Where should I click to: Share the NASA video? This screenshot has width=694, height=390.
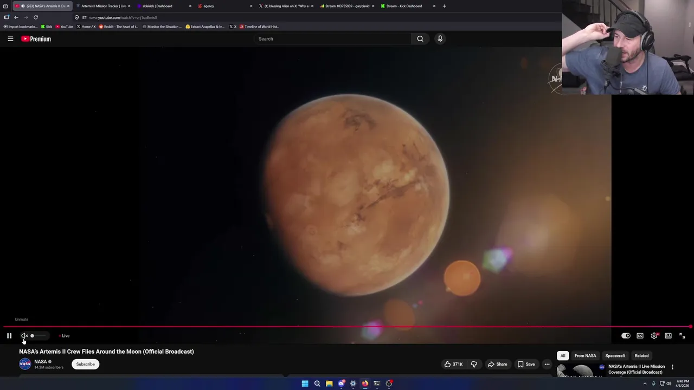[x=497, y=364]
